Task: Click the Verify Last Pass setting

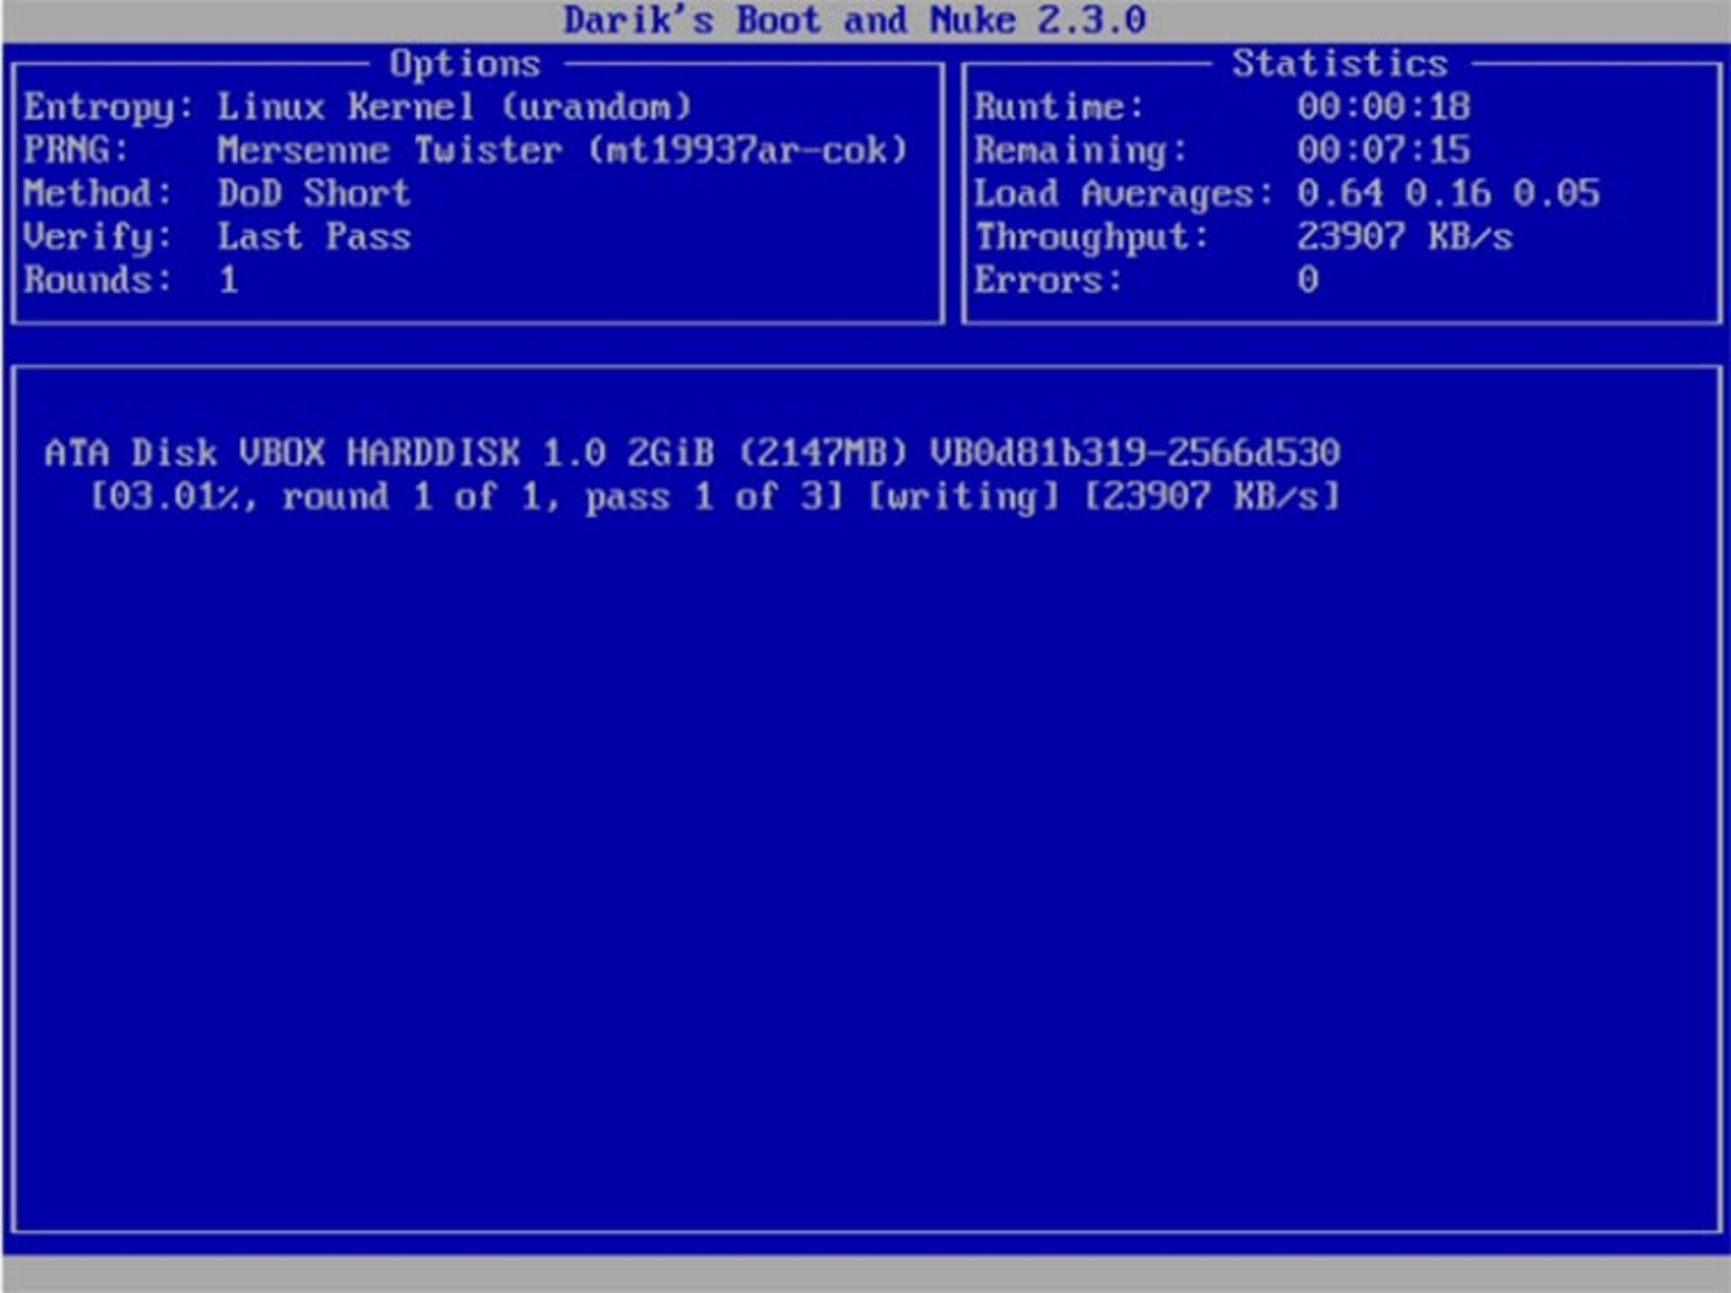Action: (x=314, y=238)
